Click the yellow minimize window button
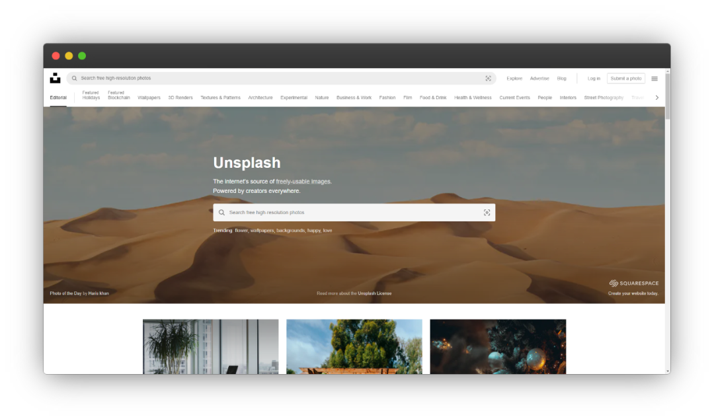714x417 pixels. tap(69, 56)
